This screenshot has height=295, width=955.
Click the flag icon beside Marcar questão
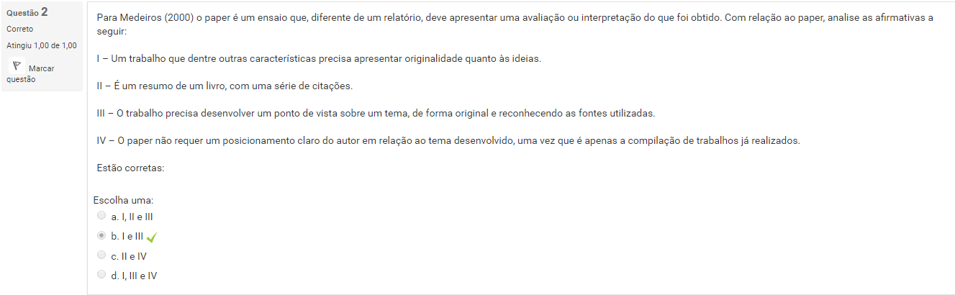tap(17, 65)
